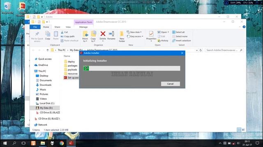Click the Edit command in Open group
263x147 pixels.
click(161, 36)
